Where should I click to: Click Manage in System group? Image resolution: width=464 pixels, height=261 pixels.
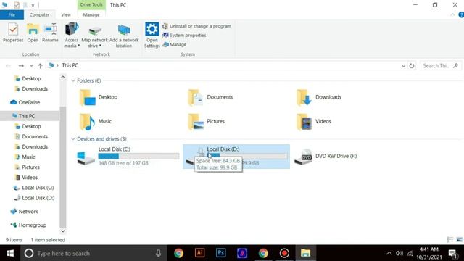(x=175, y=44)
